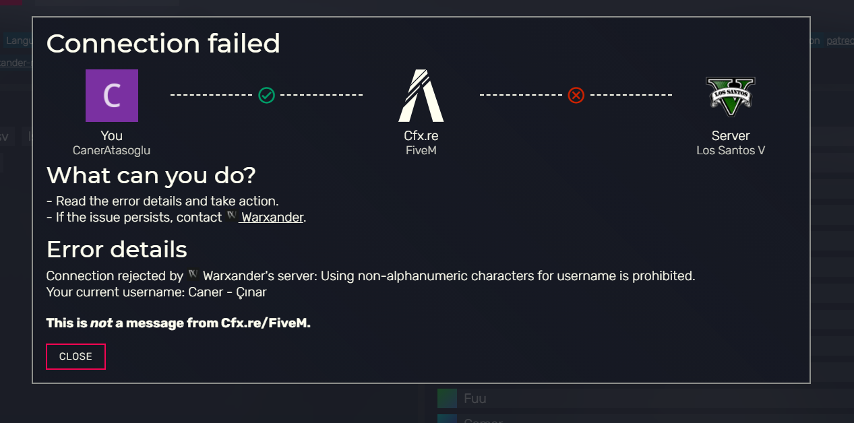Click the purple C user avatar
The height and width of the screenshot is (423, 854).
112,96
